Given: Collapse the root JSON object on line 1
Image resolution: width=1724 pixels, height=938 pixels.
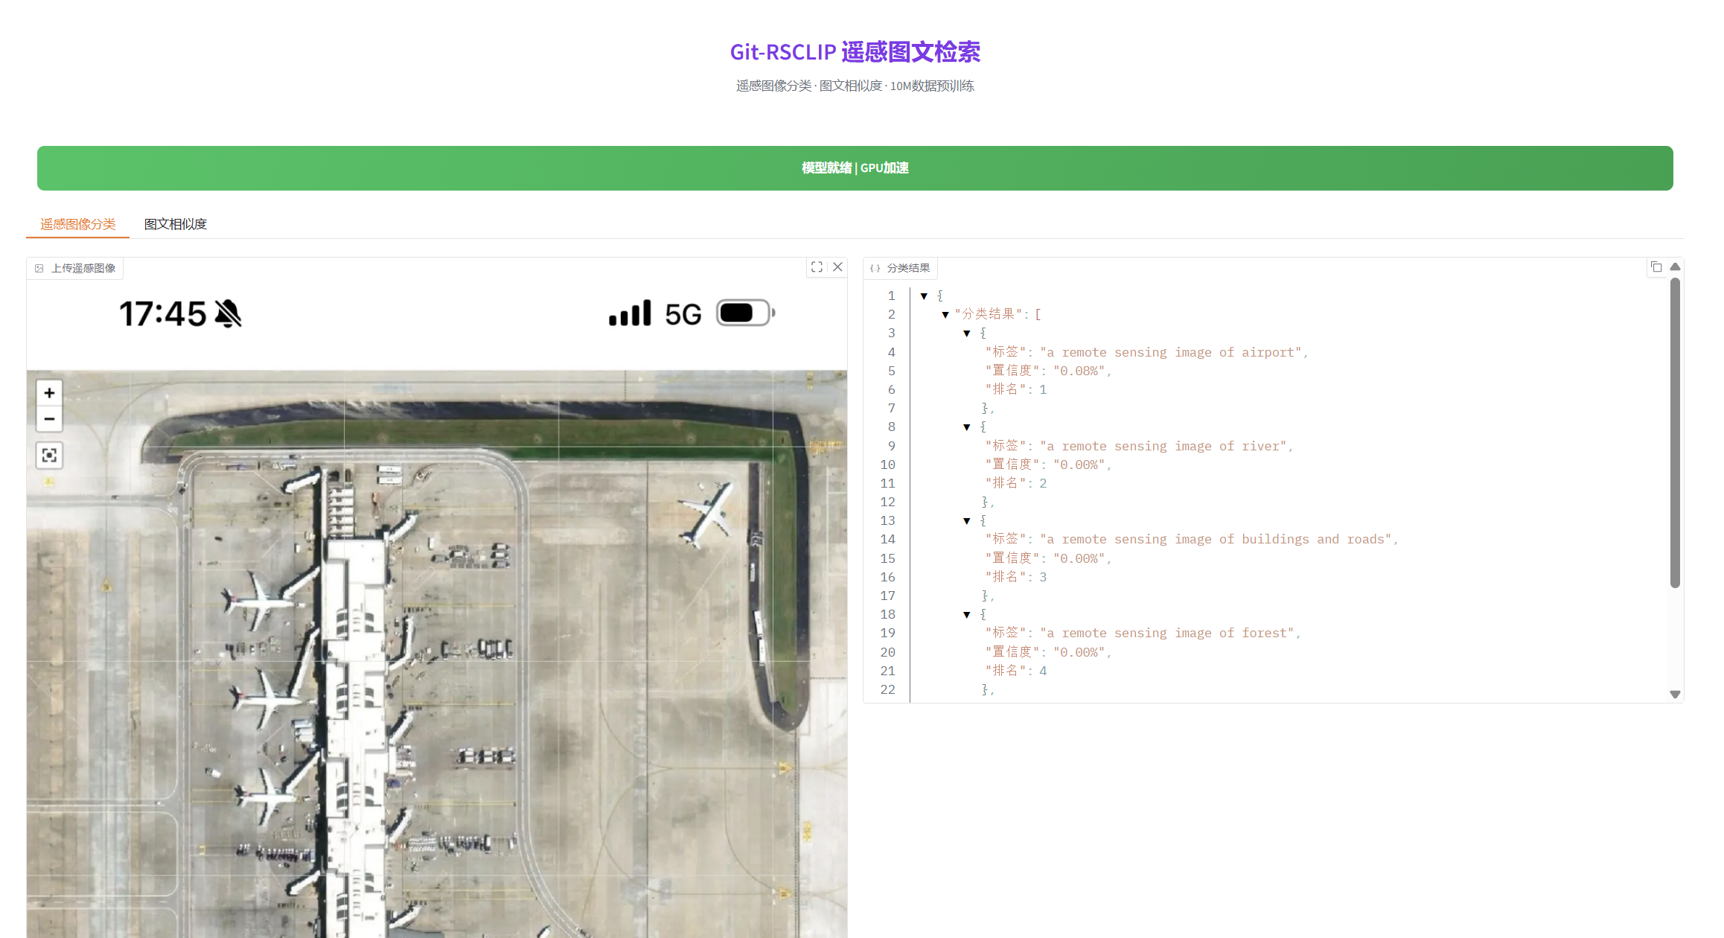Looking at the screenshot, I should (925, 296).
